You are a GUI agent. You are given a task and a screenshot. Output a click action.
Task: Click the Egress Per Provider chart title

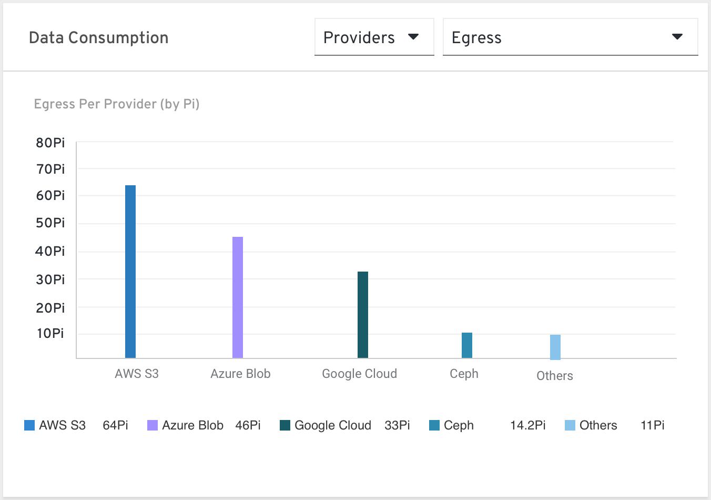pyautogui.click(x=117, y=104)
